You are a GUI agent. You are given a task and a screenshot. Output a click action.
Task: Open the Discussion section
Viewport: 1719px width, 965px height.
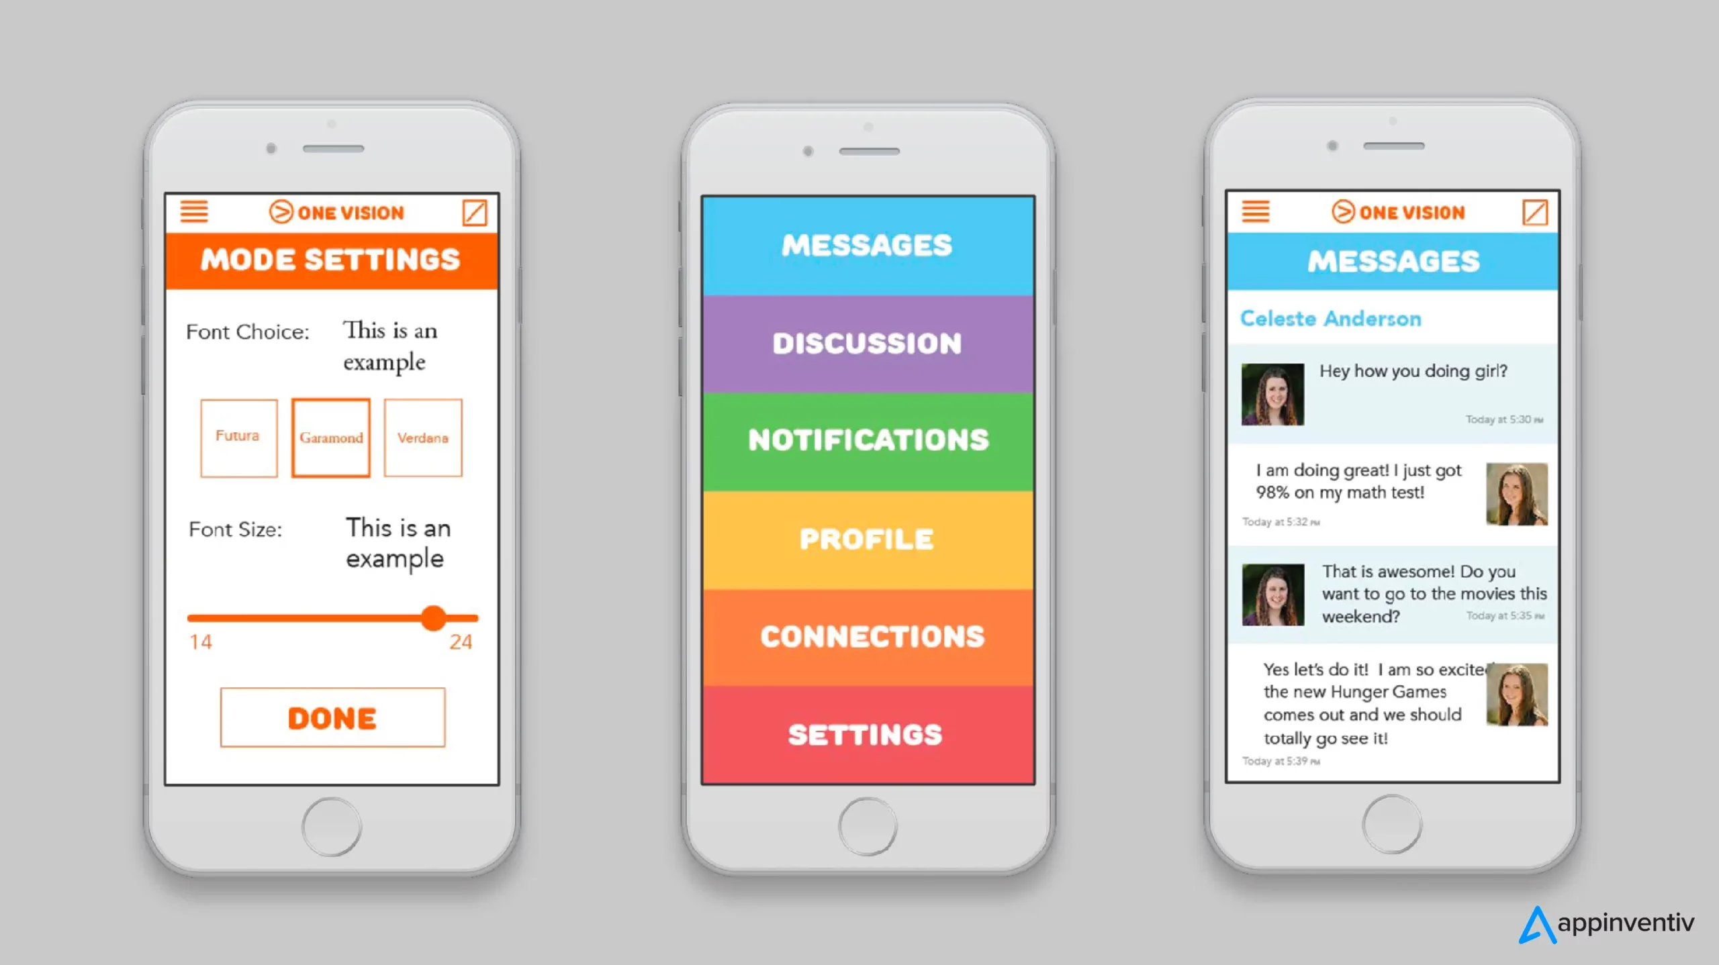click(x=868, y=342)
